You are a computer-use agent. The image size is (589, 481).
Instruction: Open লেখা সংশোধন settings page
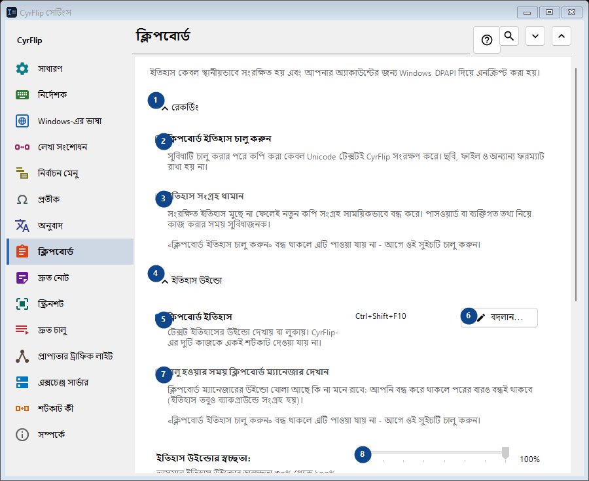point(70,147)
